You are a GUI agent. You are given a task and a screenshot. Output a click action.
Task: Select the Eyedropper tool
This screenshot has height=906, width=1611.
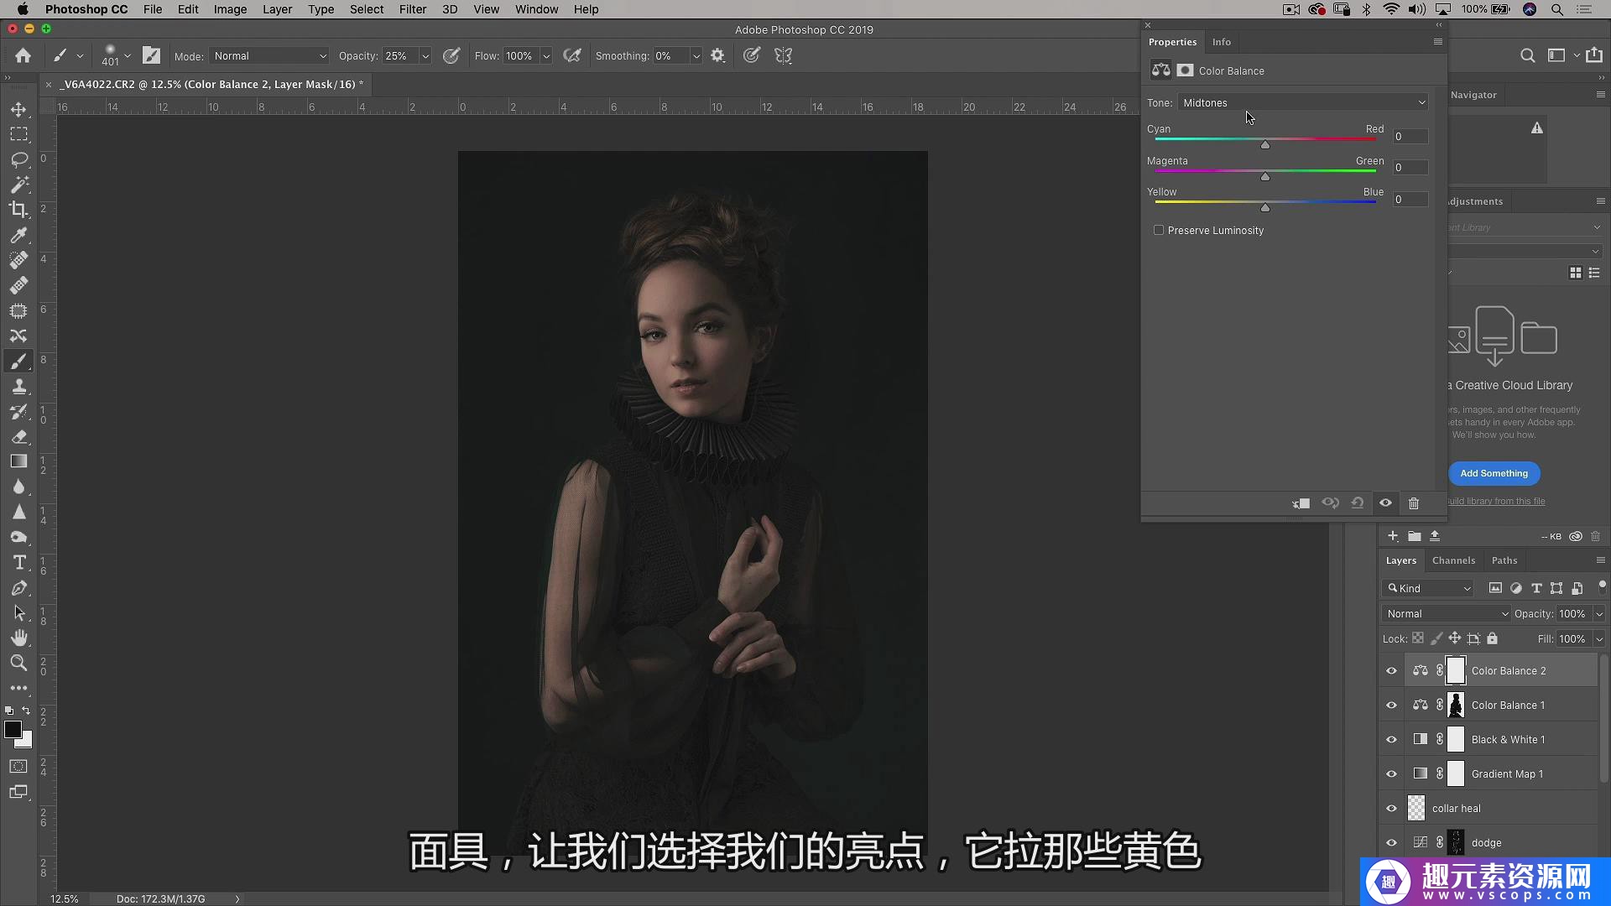(18, 235)
